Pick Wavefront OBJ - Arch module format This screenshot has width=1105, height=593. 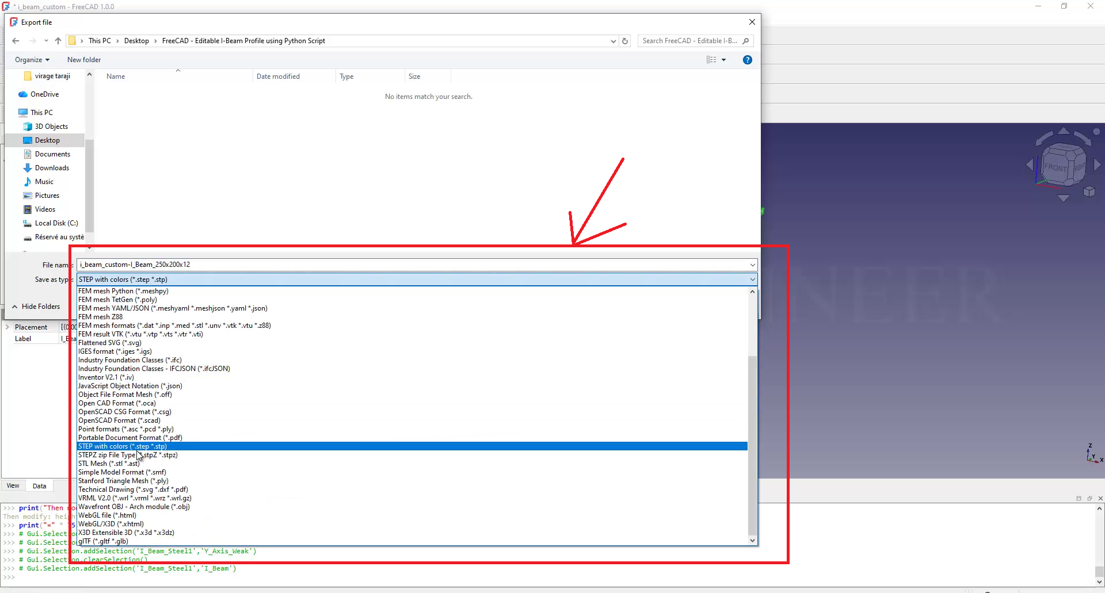(134, 507)
